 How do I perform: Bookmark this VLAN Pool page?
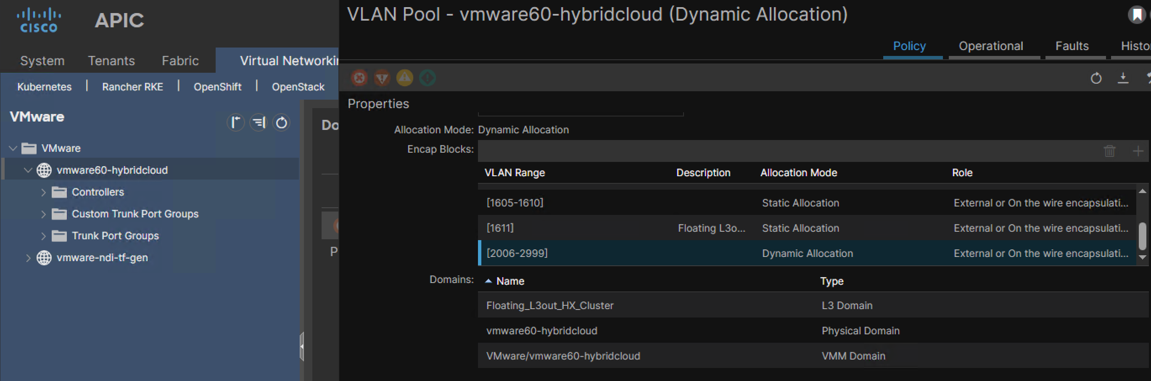[x=1136, y=15]
